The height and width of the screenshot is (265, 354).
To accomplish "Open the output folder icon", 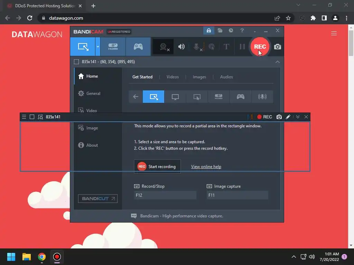I will 220,30.
